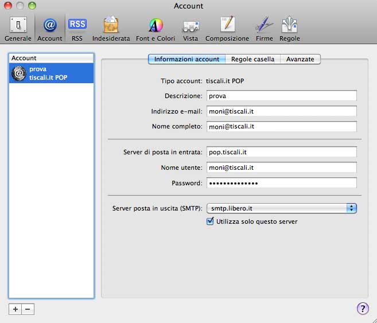
Task: Open the RSS preferences pane
Action: (77, 29)
